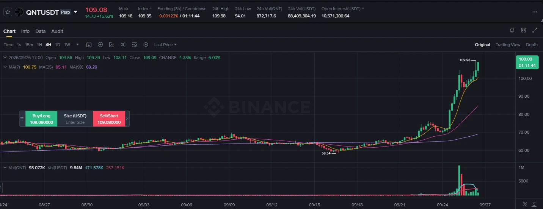The image size is (543, 209).
Task: Click Buy/Long at 109.090000
Action: coord(41,119)
